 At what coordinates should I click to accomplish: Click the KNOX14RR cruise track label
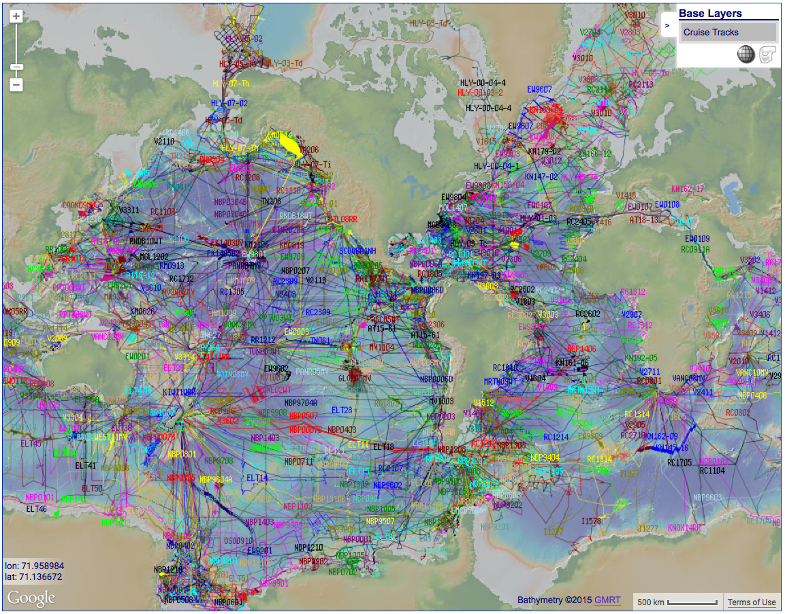684,528
